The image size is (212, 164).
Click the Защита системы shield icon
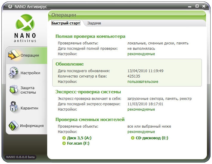click(13, 90)
